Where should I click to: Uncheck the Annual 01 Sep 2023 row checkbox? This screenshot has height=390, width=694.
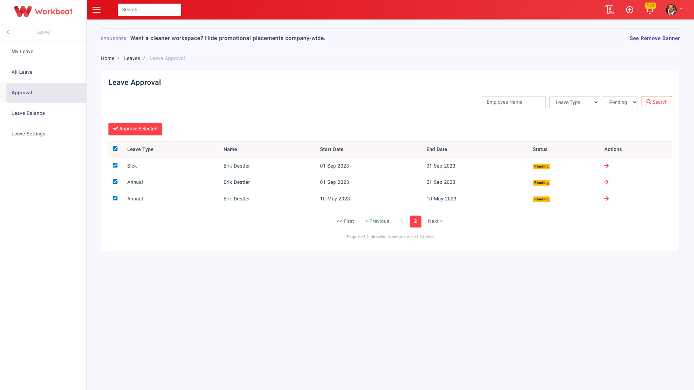pyautogui.click(x=115, y=182)
